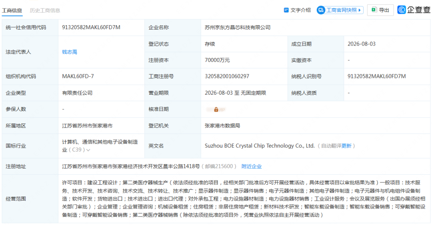Click the 张家港市数据局 registration authority
Screen dimensions: 432x225
(x=222, y=126)
